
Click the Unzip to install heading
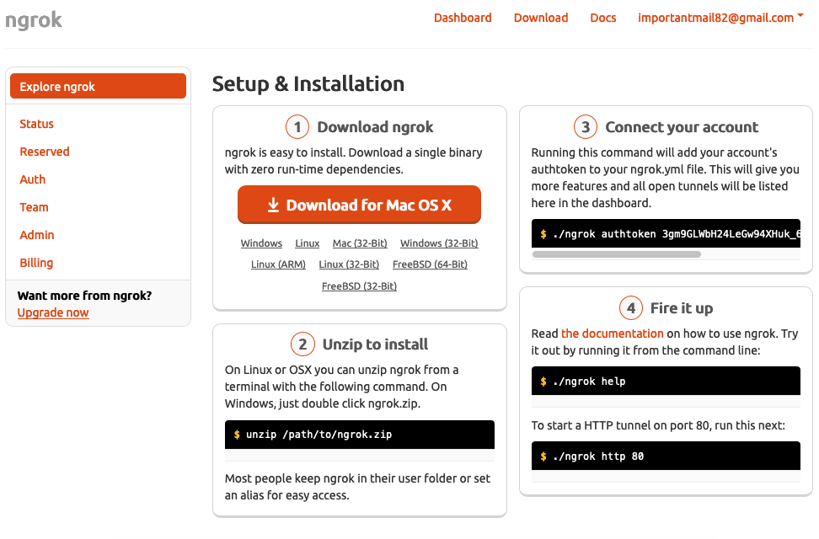[x=375, y=344]
